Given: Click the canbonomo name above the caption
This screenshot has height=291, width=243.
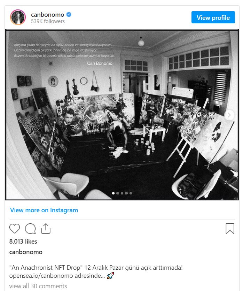Looking at the screenshot, I should (26, 252).
